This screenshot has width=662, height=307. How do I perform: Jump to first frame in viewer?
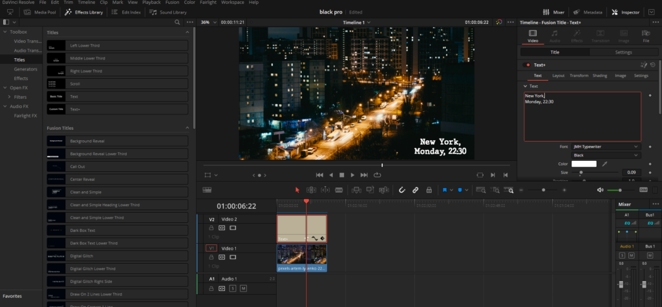point(319,175)
